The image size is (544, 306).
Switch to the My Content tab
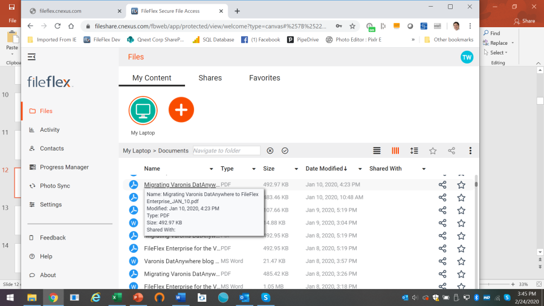tap(152, 78)
